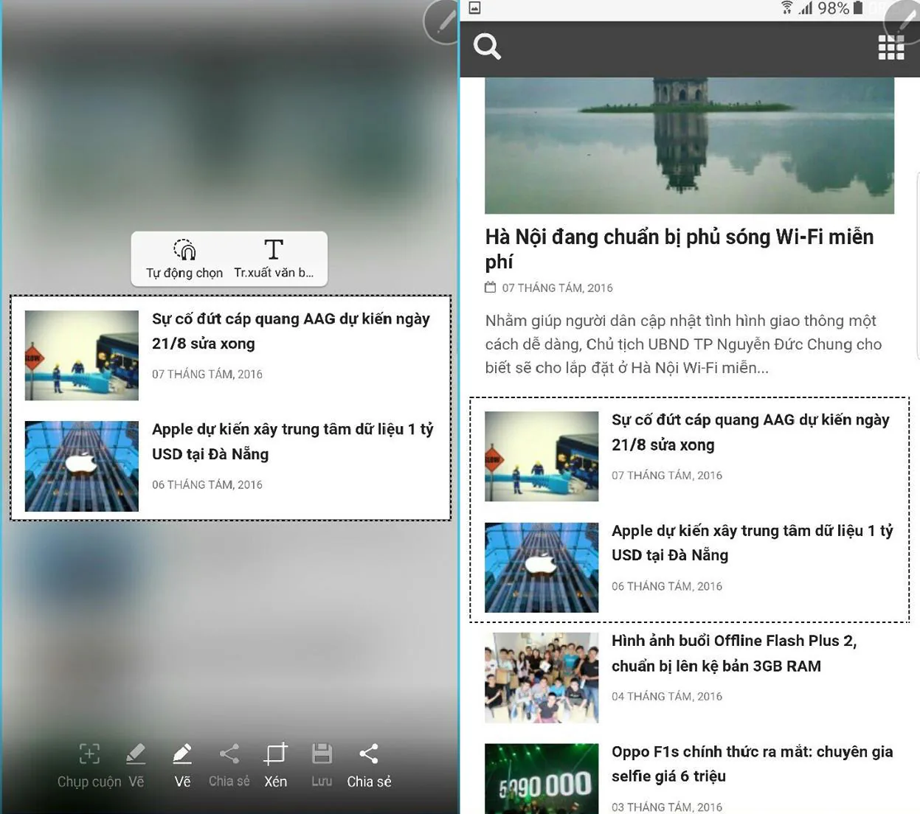Open Apple store thumbnail on right screen

coord(542,568)
